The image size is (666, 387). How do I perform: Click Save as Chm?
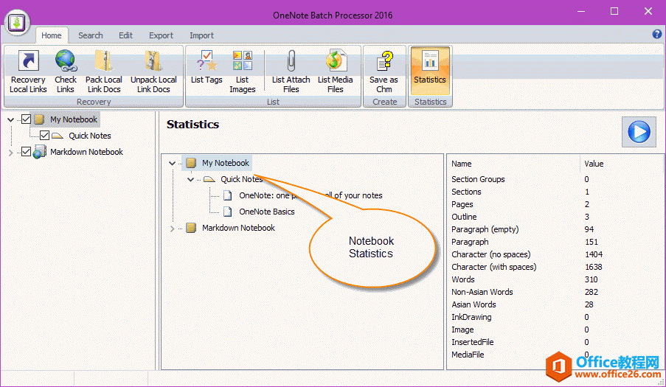click(x=384, y=72)
